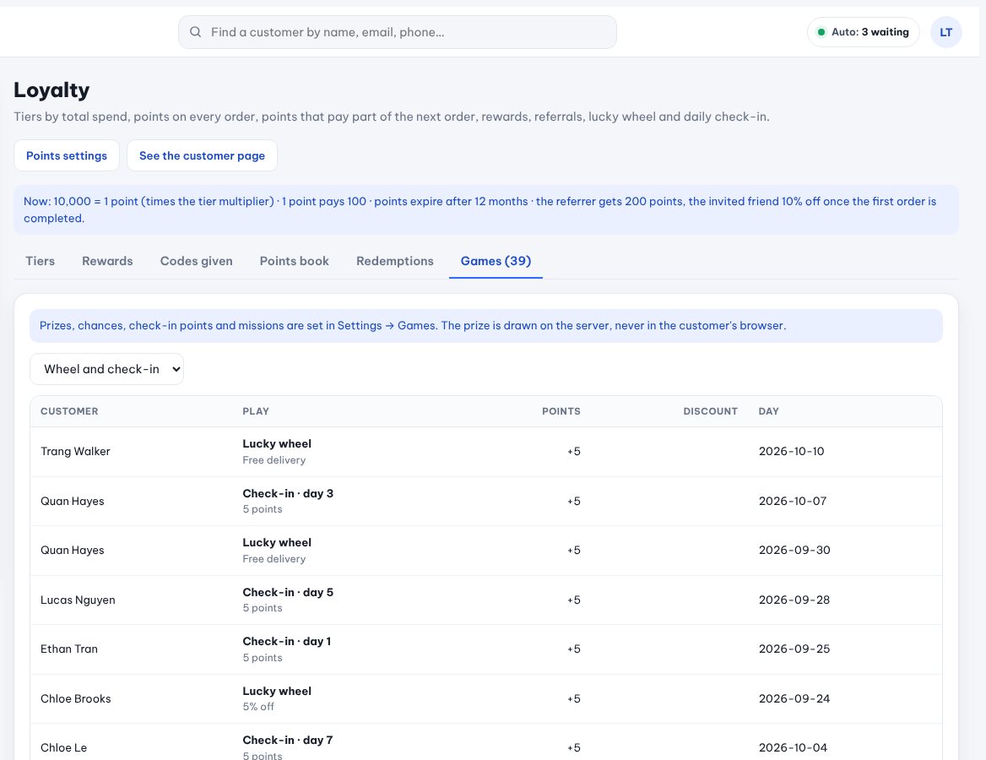Click +5 points in Trang Walker's row
The image size is (986, 760).
[x=573, y=451]
